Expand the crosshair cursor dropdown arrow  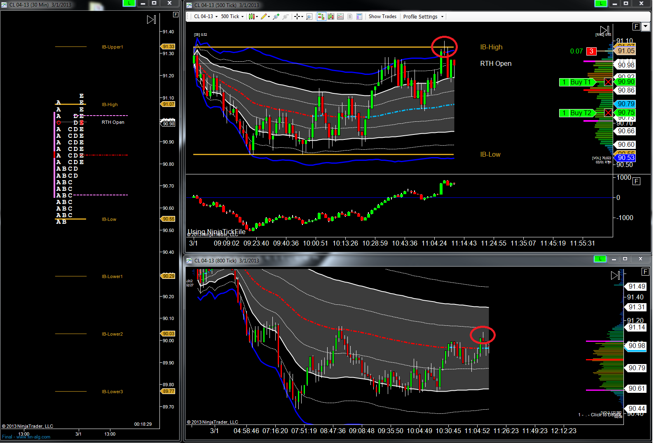point(302,17)
